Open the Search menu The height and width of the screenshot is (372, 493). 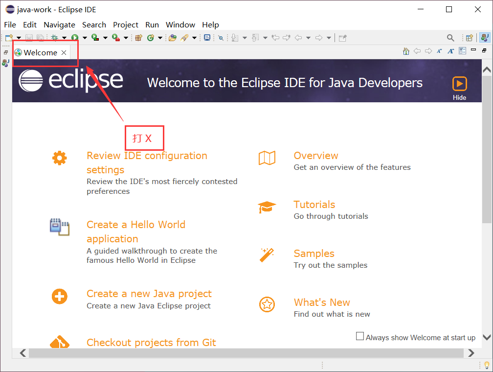click(x=94, y=24)
